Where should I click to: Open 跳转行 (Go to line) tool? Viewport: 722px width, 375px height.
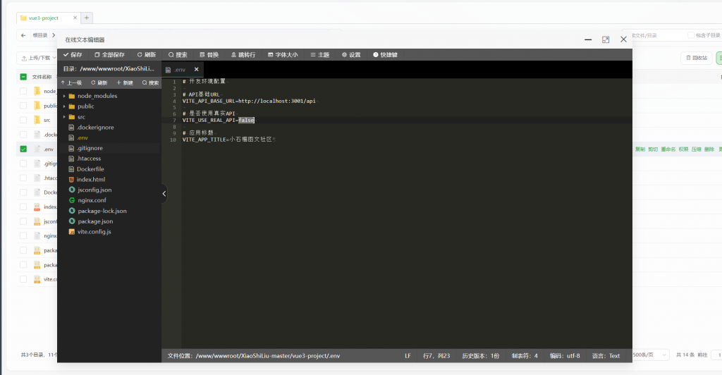(x=243, y=54)
